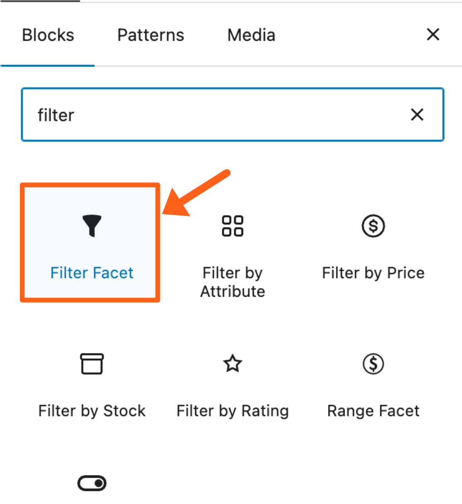
Task: Click the Filter by Attribute text
Action: 232,282
